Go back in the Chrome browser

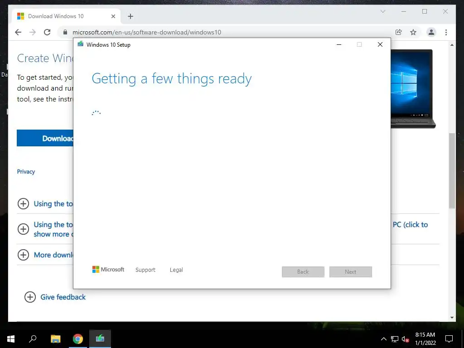(18, 32)
